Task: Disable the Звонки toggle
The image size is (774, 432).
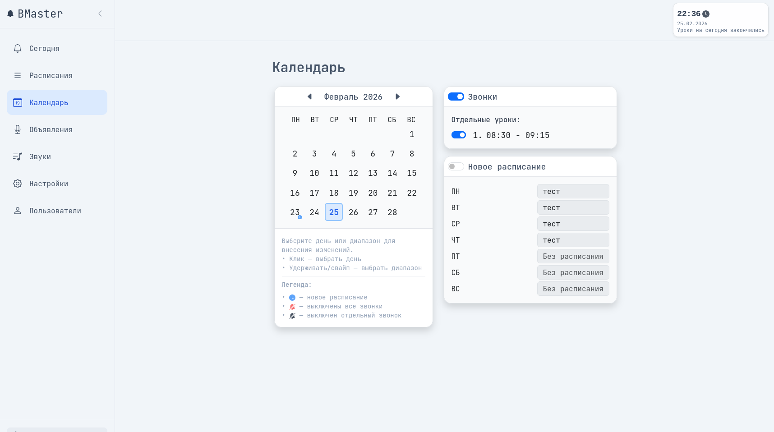Action: tap(456, 97)
